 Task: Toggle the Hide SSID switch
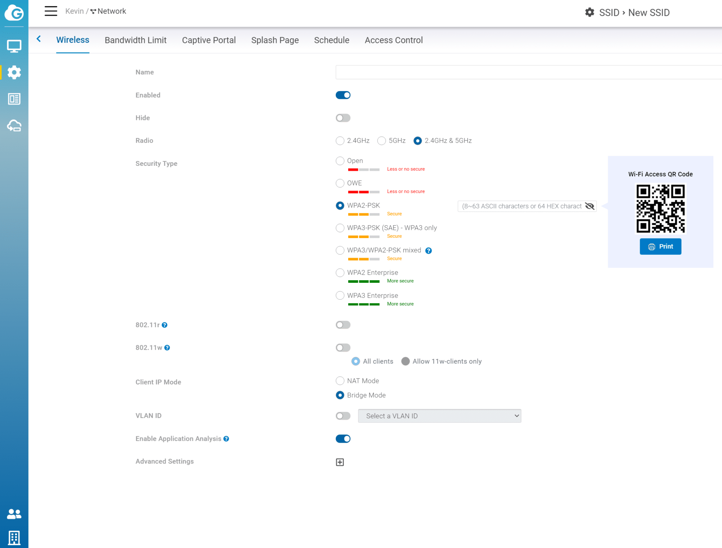pyautogui.click(x=343, y=118)
